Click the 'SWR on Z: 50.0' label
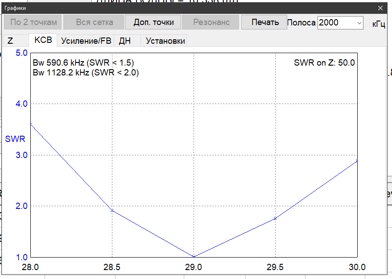 324,63
